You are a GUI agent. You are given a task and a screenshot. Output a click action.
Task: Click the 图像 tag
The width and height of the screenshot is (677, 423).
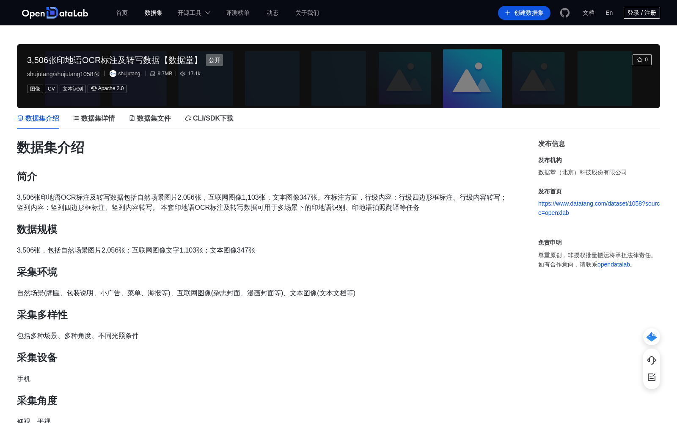(x=35, y=89)
